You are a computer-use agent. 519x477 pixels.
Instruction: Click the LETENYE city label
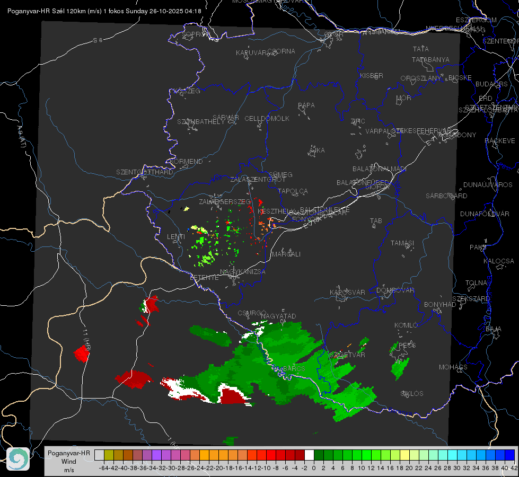coord(204,277)
